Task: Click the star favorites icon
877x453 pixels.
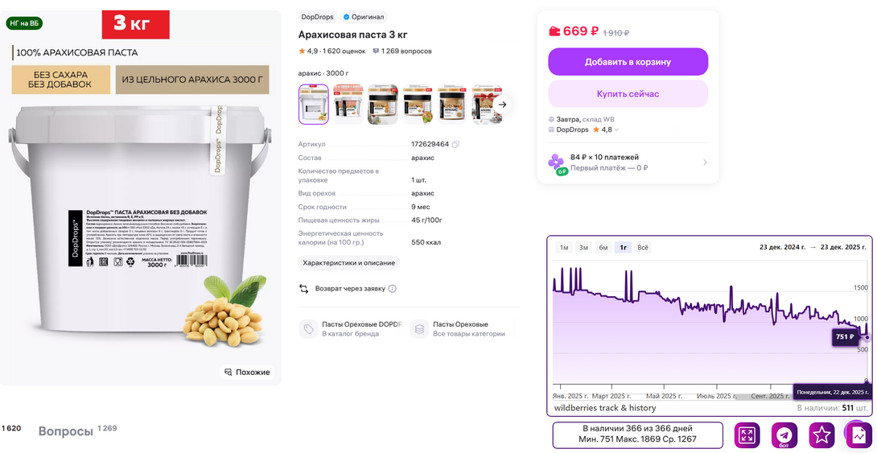Action: pos(821,435)
